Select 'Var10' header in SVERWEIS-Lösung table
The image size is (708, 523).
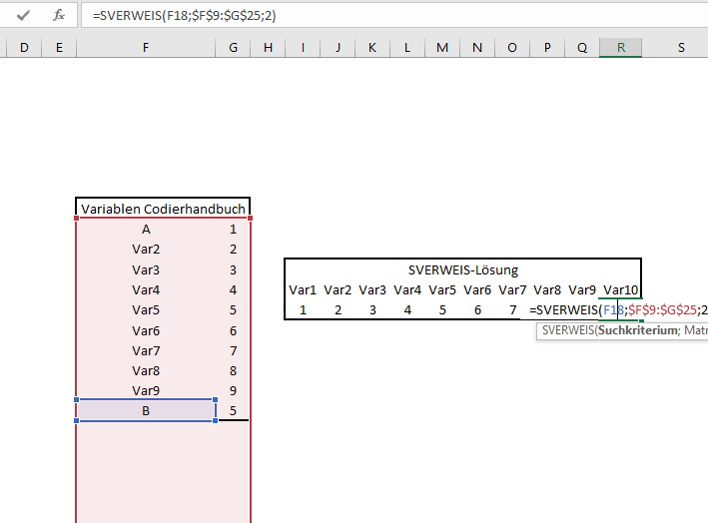click(621, 289)
